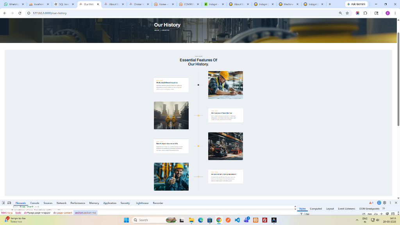This screenshot has width=400, height=225.
Task: Open the DevTools Security panel
Action: (125, 203)
